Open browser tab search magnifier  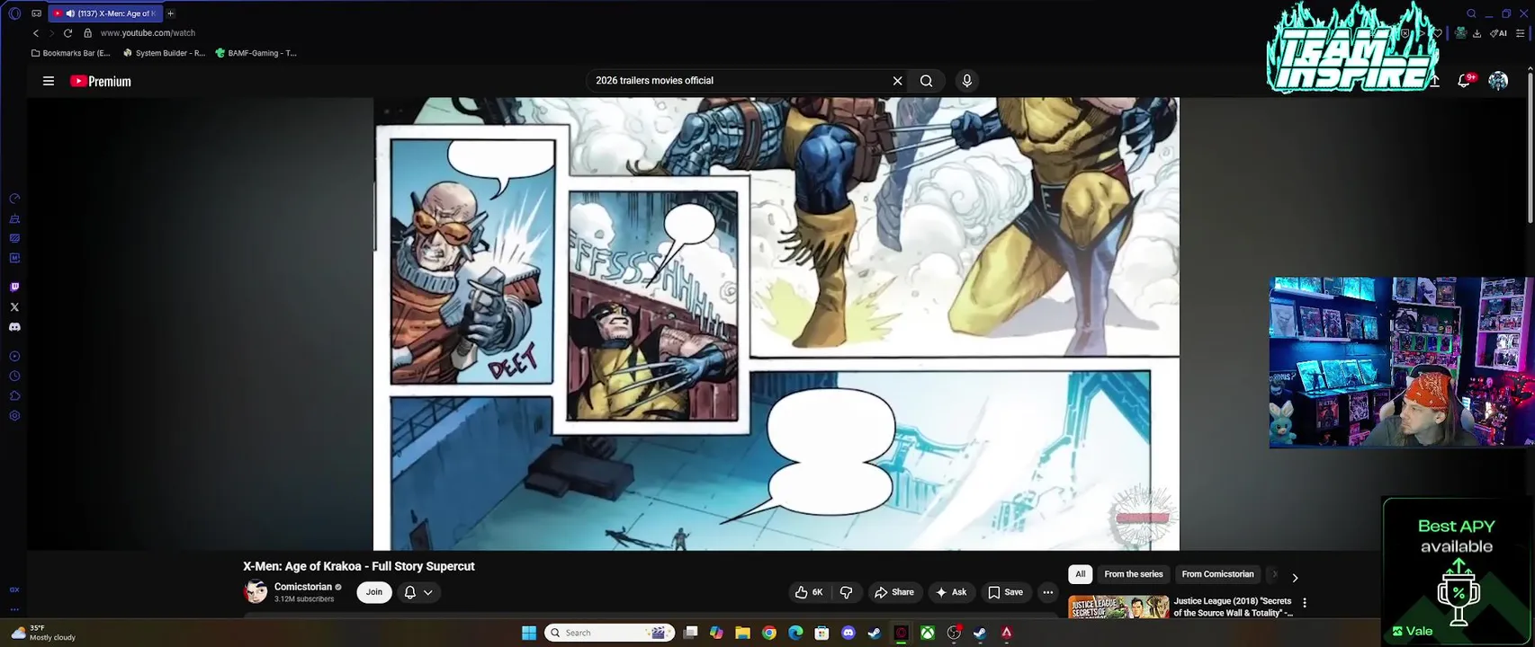tap(1471, 13)
